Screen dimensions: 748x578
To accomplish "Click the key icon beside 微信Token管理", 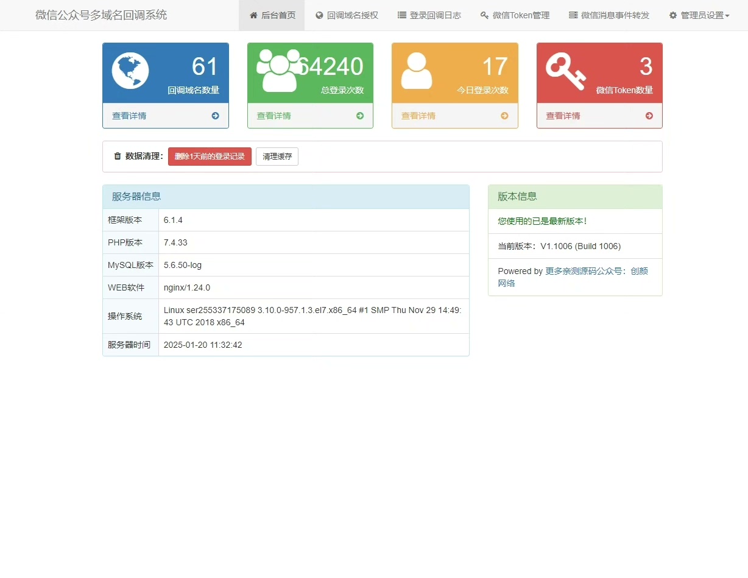I will click(x=484, y=15).
